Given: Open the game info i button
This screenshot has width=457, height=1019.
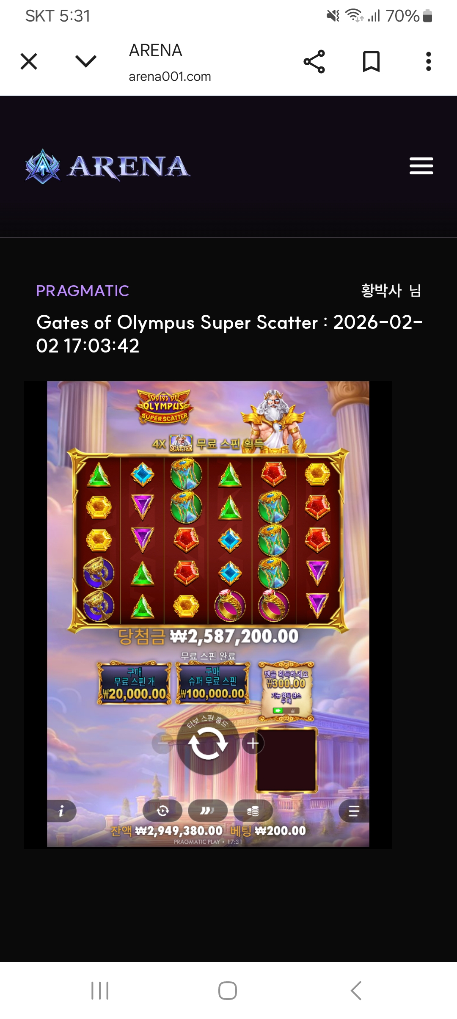Looking at the screenshot, I should (61, 811).
